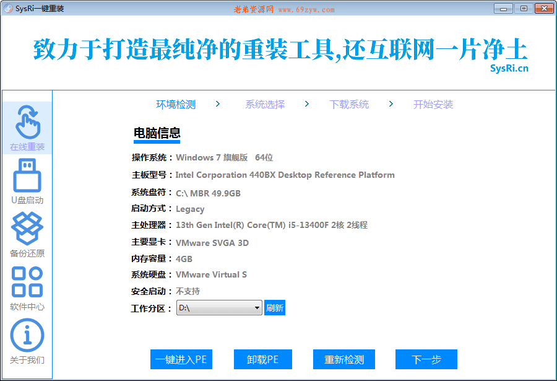Open the 开始安装 step
The width and height of the screenshot is (557, 381).
coord(433,104)
